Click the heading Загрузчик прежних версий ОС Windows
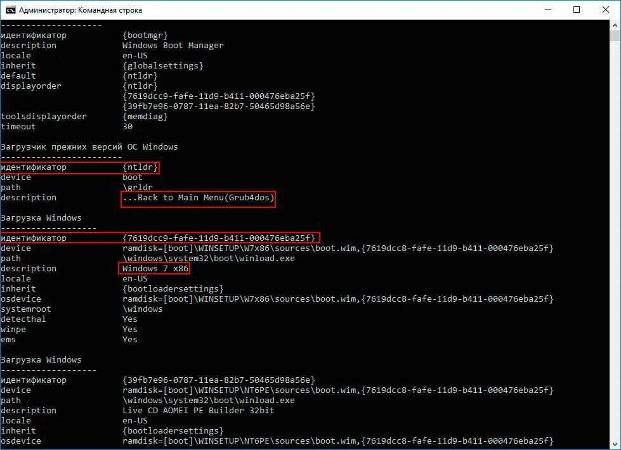 point(89,147)
